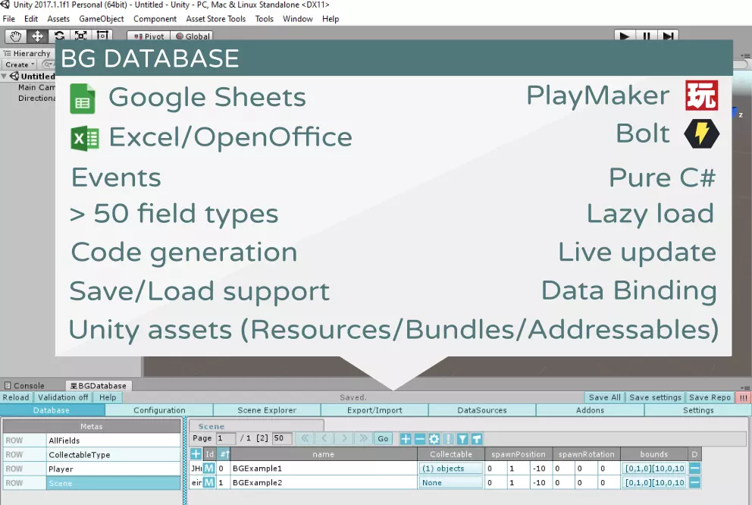Click the red !!! button next to Save Repo

pos(744,397)
